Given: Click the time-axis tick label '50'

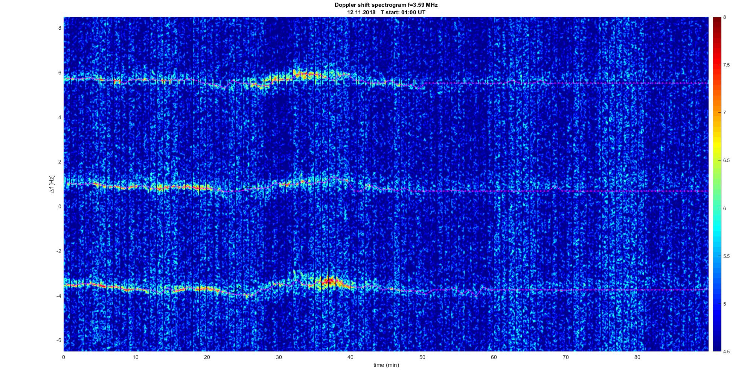Looking at the screenshot, I should click(x=422, y=357).
